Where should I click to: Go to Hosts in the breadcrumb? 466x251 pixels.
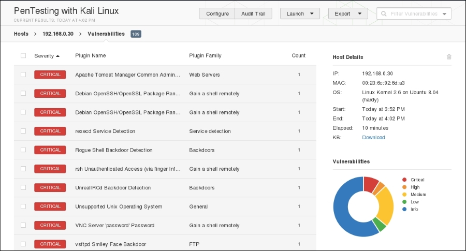[x=21, y=34]
